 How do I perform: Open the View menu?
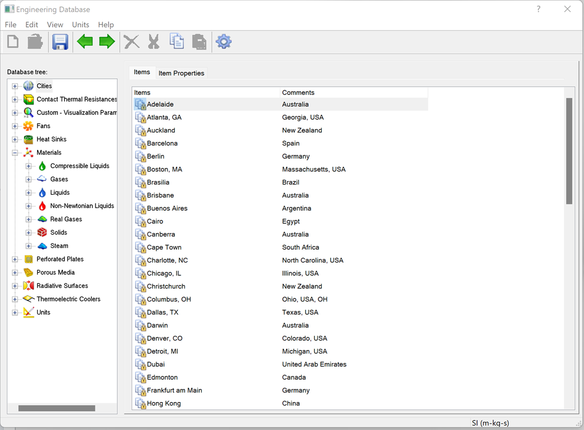tap(55, 25)
